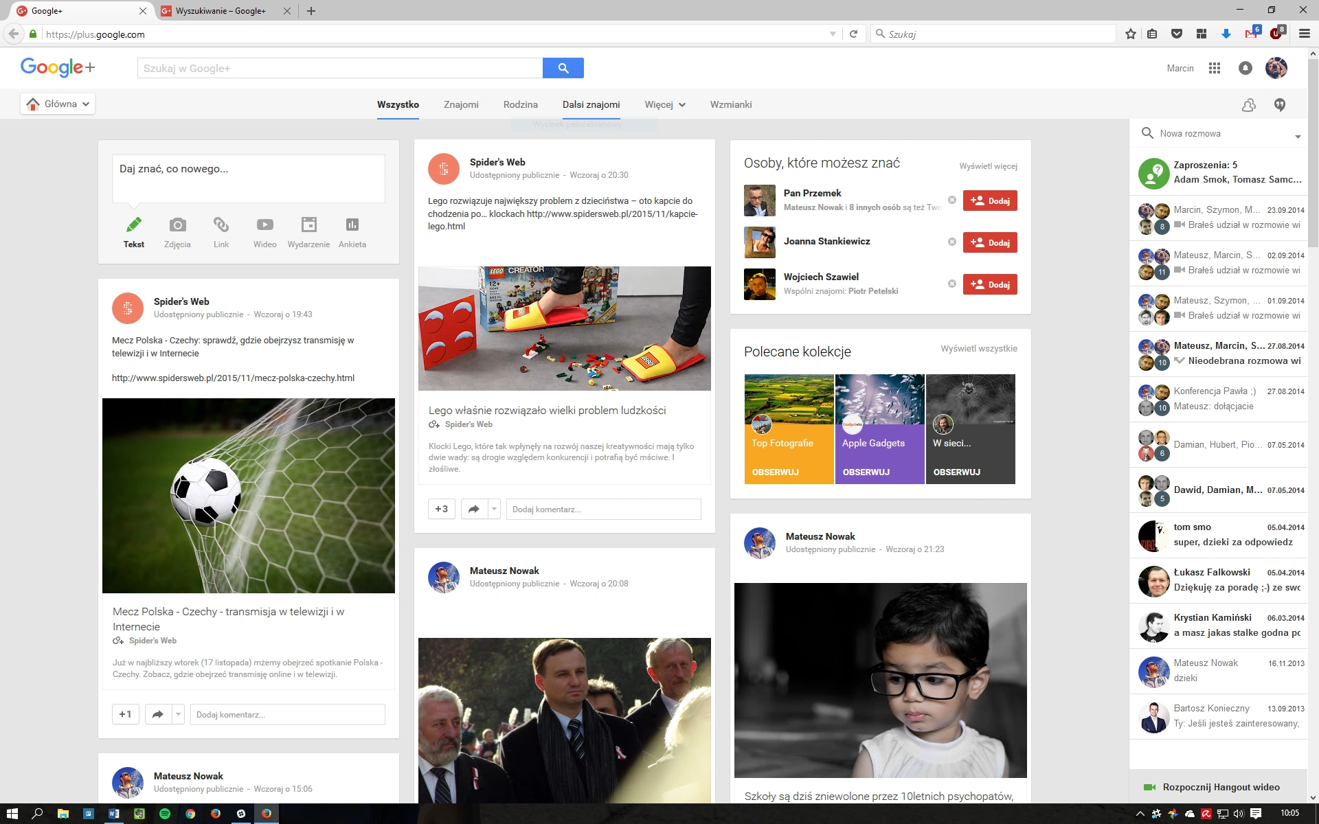Open the Pocket icon in the toolbar
The image size is (1319, 824).
[1177, 34]
